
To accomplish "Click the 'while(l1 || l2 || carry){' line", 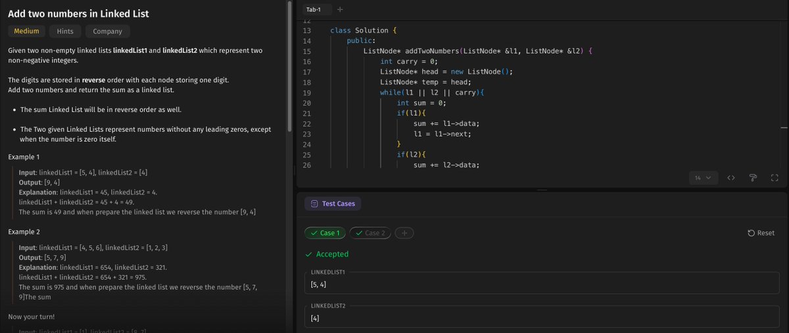I will click(432, 93).
